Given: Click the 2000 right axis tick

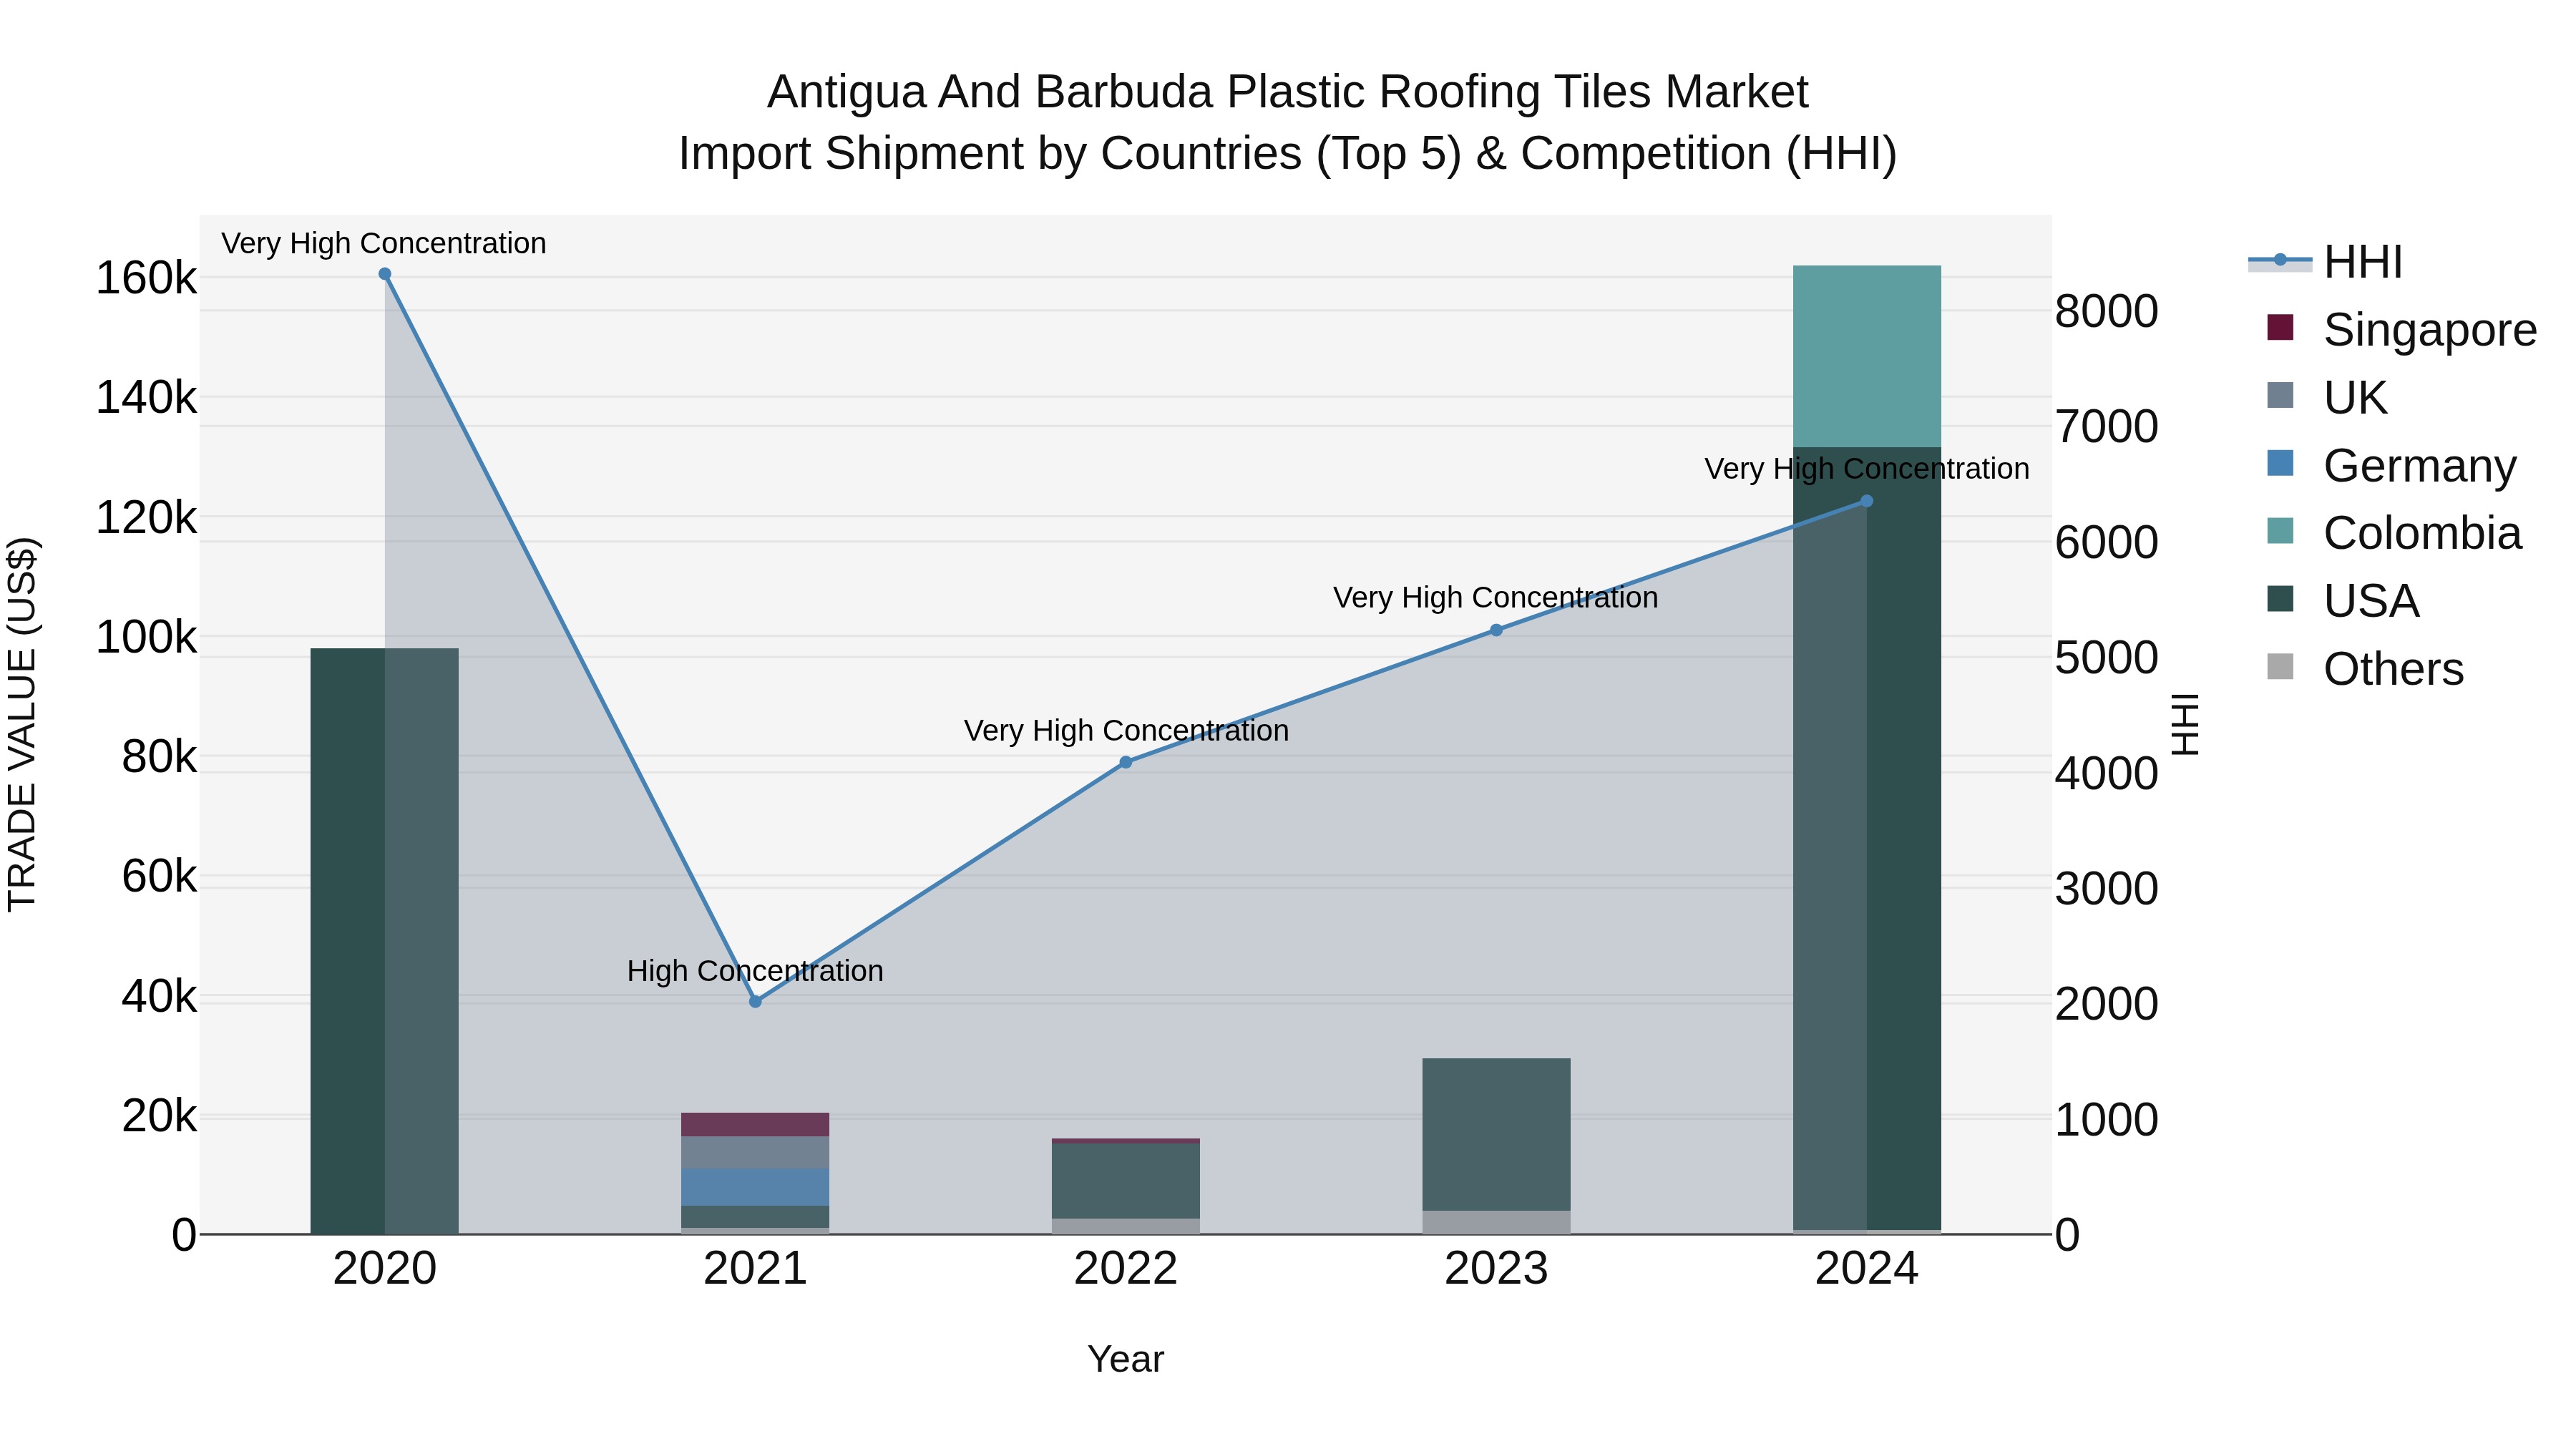Looking at the screenshot, I should (2107, 1004).
